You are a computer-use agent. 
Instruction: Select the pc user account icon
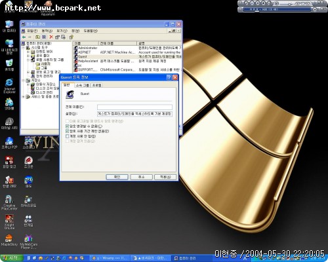76,65
